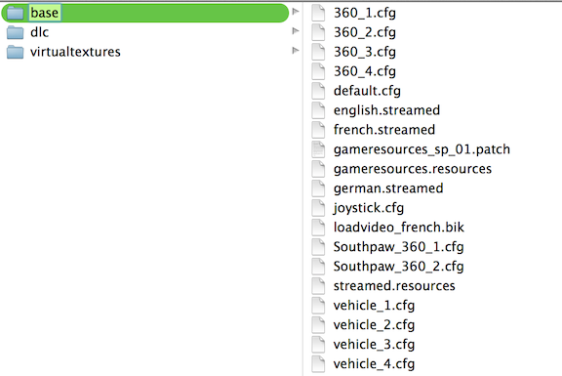562x376 pixels.
Task: Click the file icon beside 360_1.cfg
Action: tap(318, 13)
